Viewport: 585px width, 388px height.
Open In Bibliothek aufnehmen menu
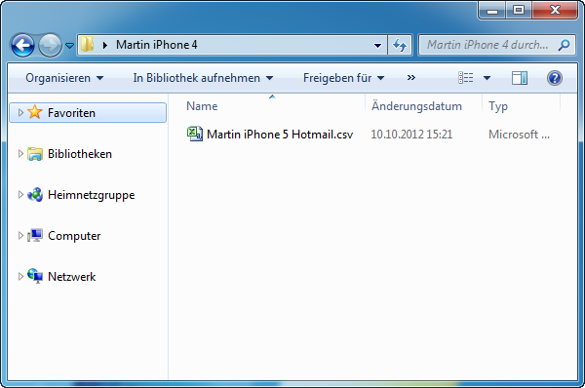pyautogui.click(x=203, y=78)
